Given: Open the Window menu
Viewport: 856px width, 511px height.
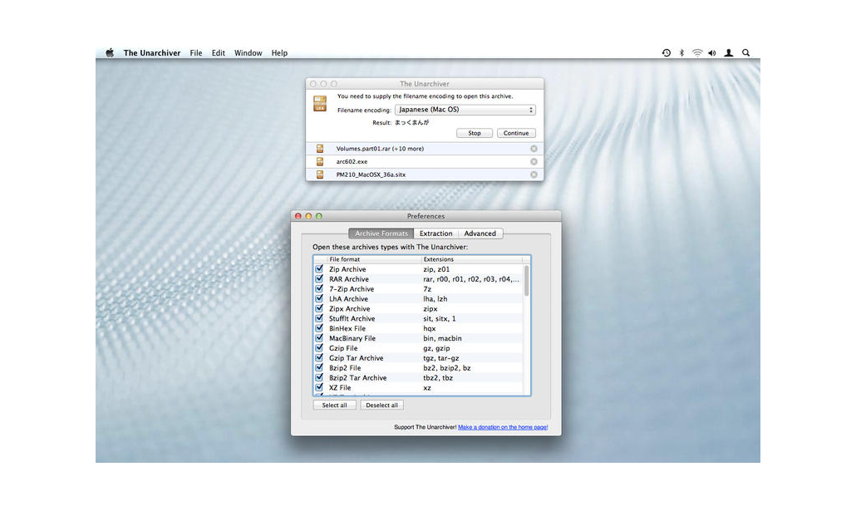Looking at the screenshot, I should [x=248, y=53].
